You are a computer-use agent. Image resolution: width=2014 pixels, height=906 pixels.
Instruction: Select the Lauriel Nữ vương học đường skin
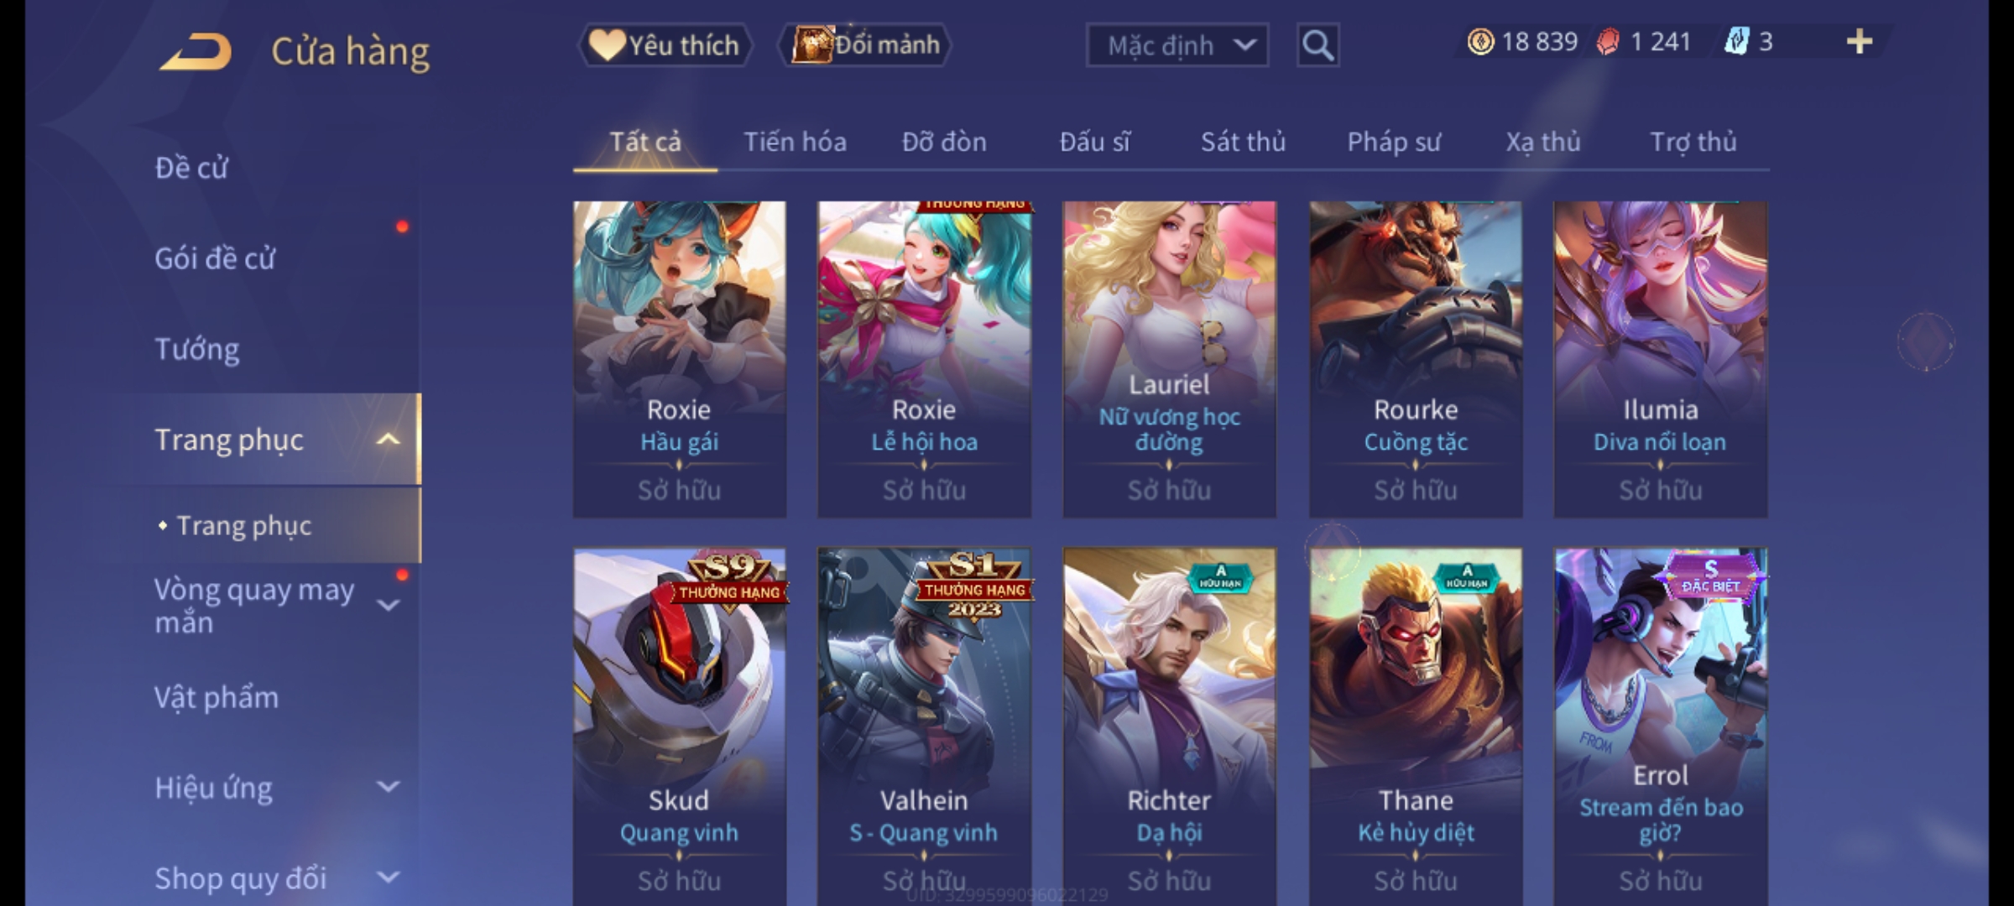1169,359
